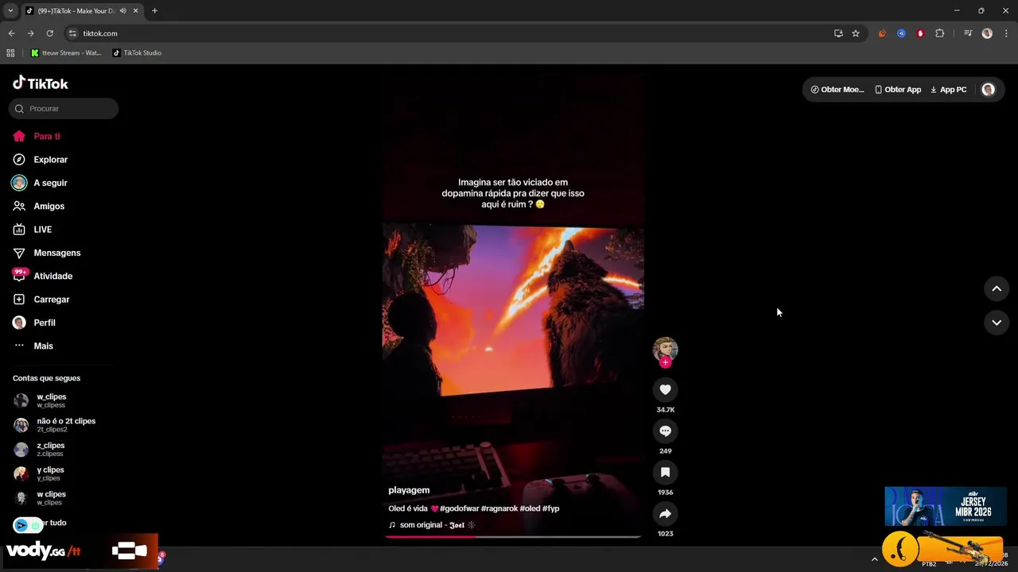Screen dimensions: 1018x572
Task: Open the som original sound link
Action: [432, 525]
